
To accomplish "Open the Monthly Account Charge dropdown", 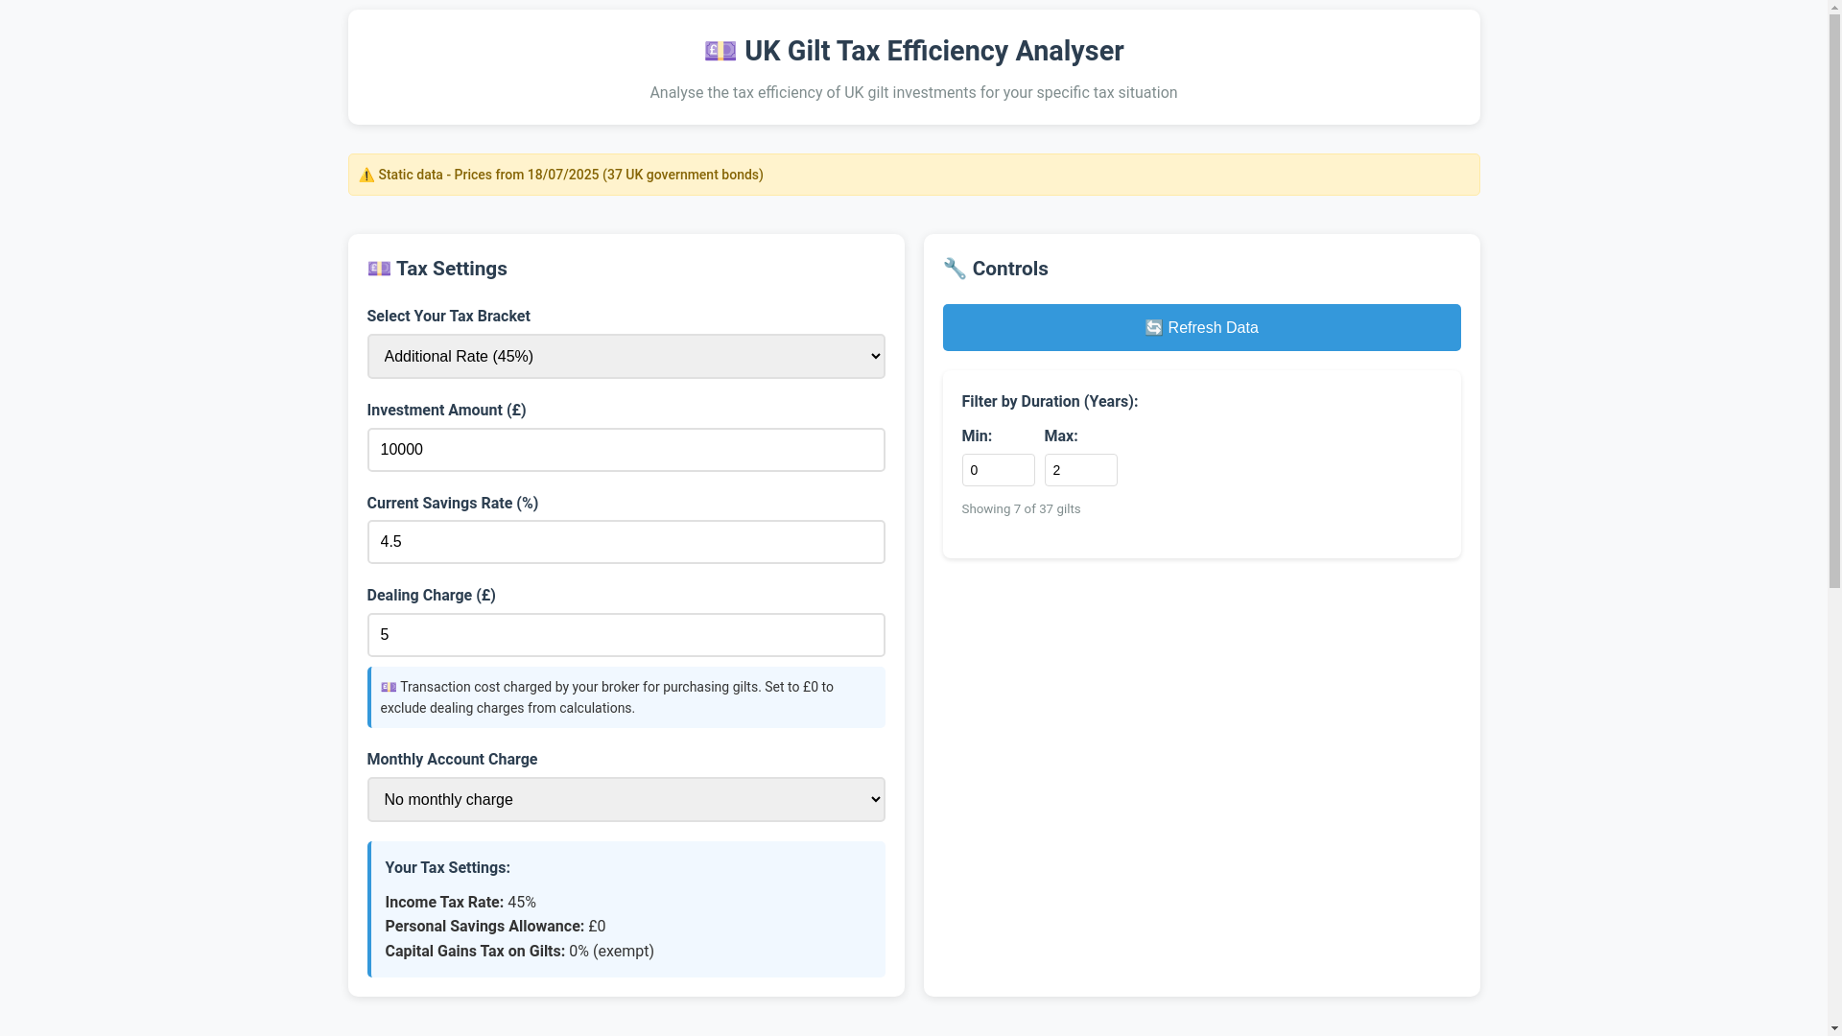I will 626,799.
